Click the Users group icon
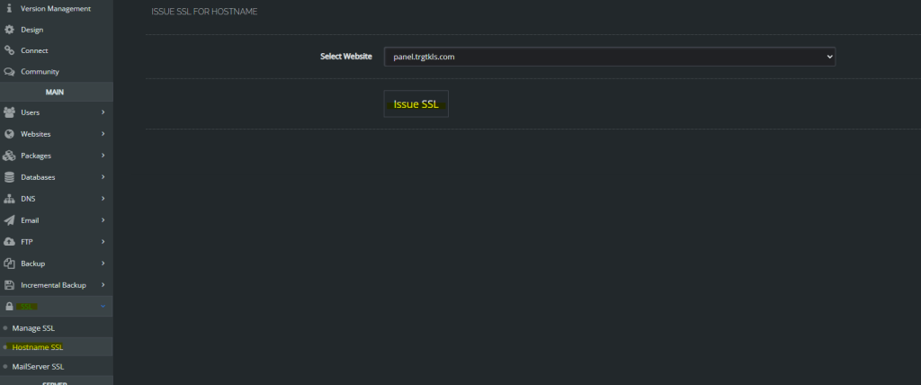 pyautogui.click(x=9, y=112)
